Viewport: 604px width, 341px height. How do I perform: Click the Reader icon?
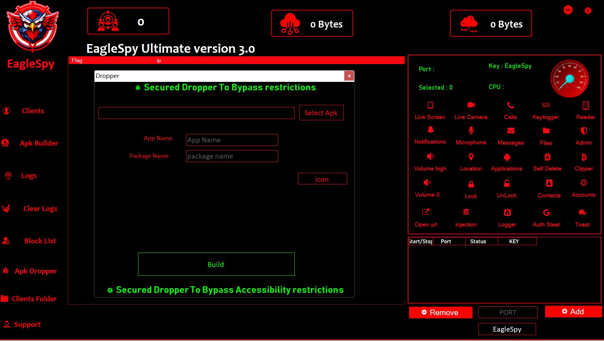point(586,105)
